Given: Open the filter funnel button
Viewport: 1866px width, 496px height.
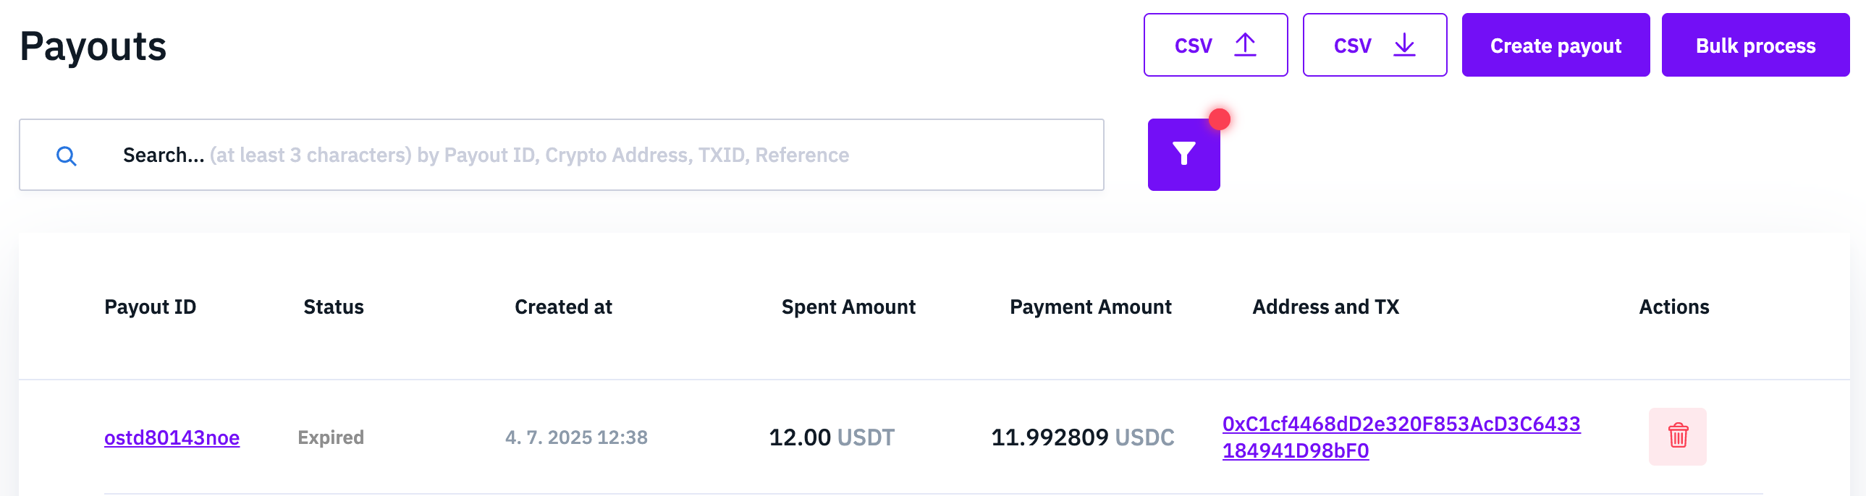Looking at the screenshot, I should pyautogui.click(x=1183, y=154).
